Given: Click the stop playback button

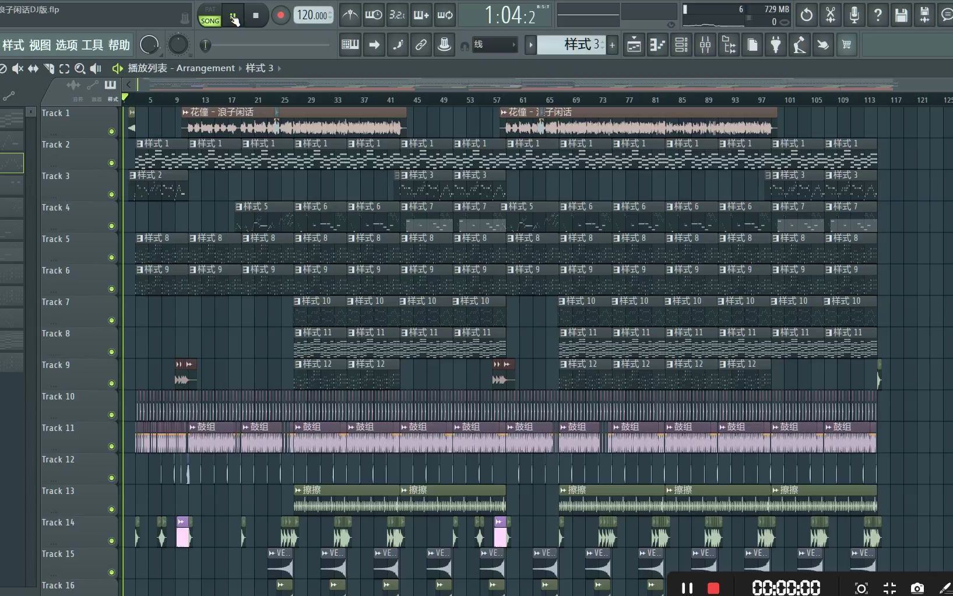Looking at the screenshot, I should click(256, 15).
